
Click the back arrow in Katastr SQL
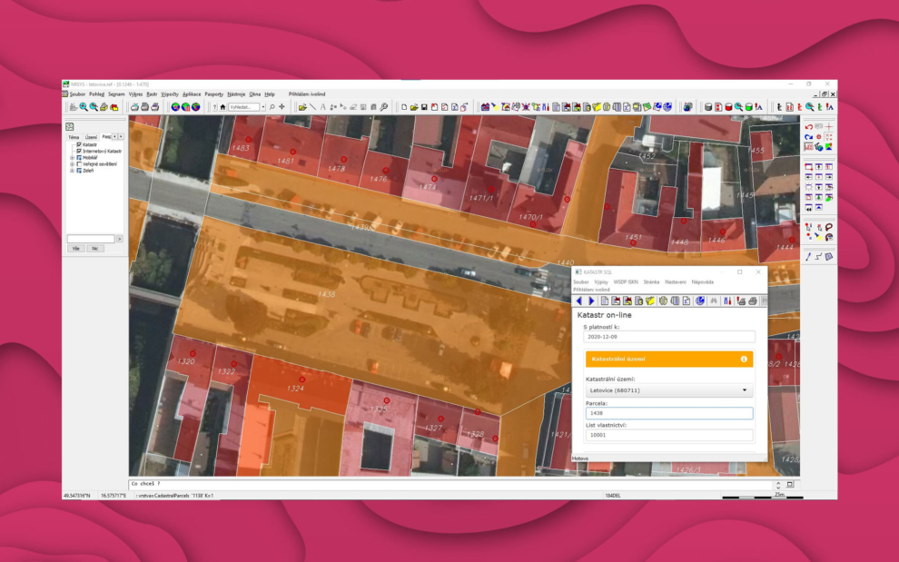point(579,301)
